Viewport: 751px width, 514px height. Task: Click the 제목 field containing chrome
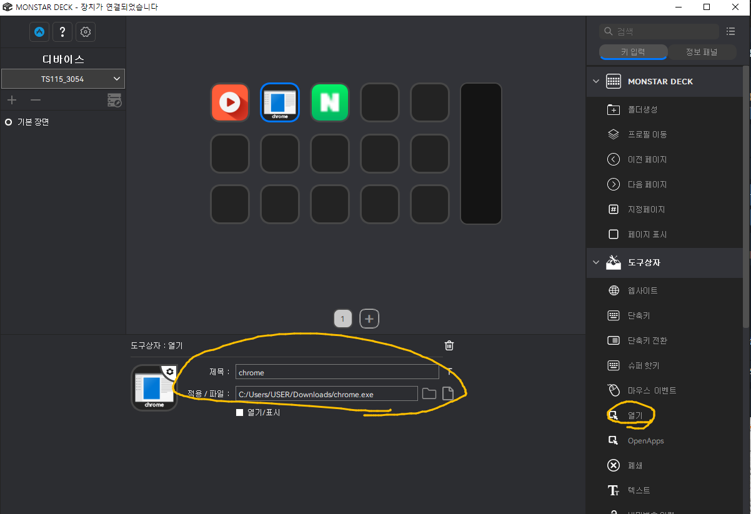337,372
